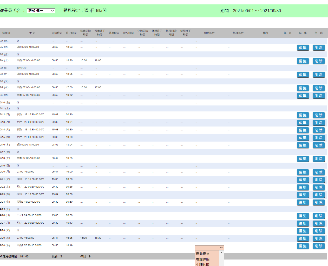Viewport: 328px width, 266px height.
Task: Click 編集 button for the 9/2 row
Action: pos(303,48)
